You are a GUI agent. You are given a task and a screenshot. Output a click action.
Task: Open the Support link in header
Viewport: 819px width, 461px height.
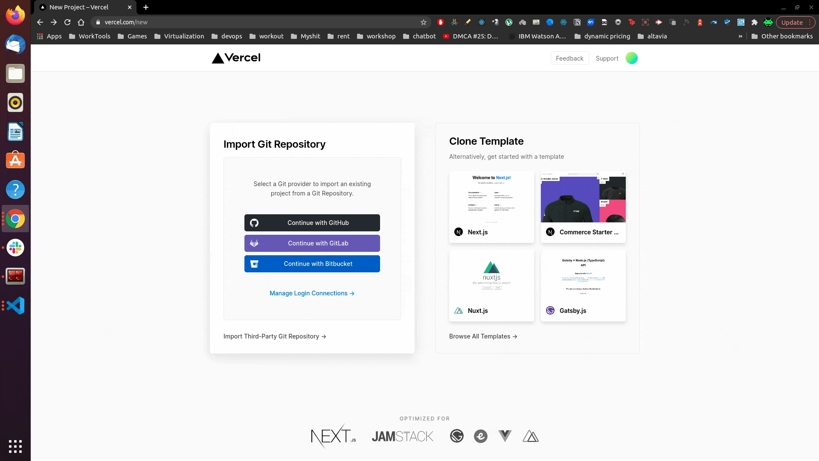coord(607,58)
